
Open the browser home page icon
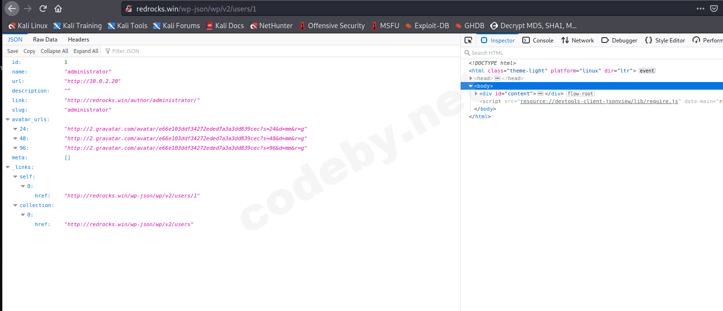58,9
